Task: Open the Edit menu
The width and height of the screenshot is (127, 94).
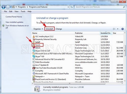Action: [x=11, y=11]
